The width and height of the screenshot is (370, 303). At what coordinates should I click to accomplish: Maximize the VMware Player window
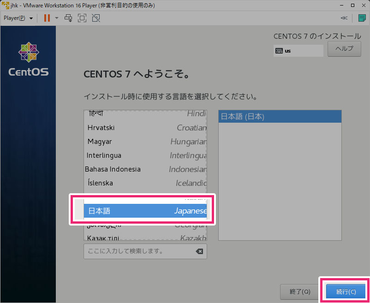pyautogui.click(x=352, y=5)
